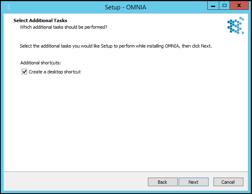
Task: Click the empty white area below the checkbox
Action: pos(125,122)
